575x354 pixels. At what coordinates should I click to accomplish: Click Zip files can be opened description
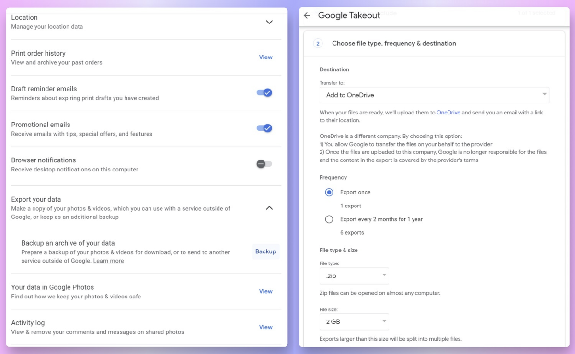380,293
